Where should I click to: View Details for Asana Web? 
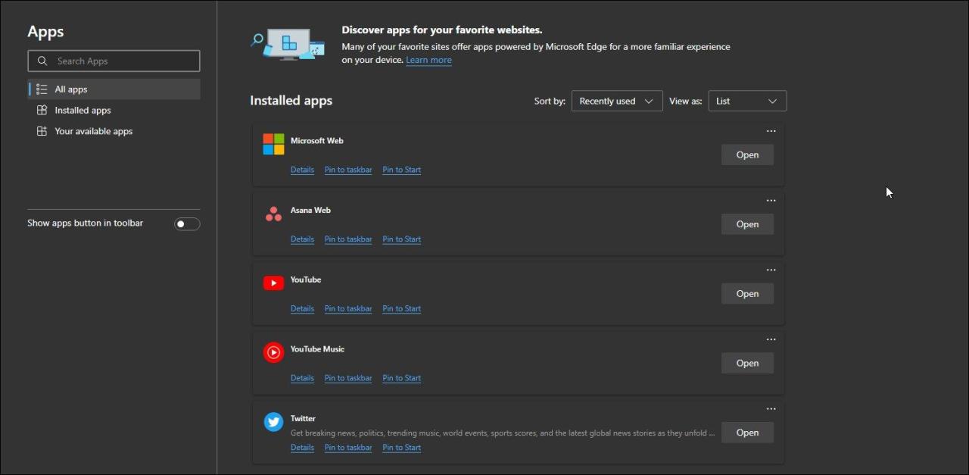pos(302,239)
